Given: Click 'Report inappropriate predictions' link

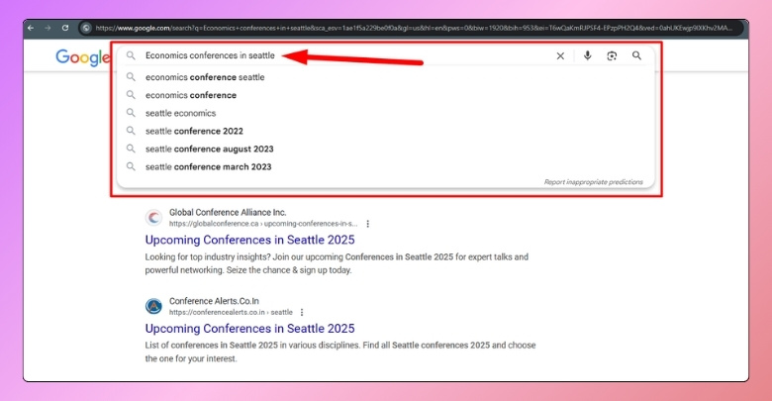Looking at the screenshot, I should click(593, 182).
